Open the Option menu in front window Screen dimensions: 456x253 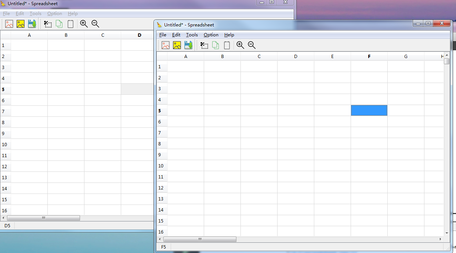[x=211, y=35]
